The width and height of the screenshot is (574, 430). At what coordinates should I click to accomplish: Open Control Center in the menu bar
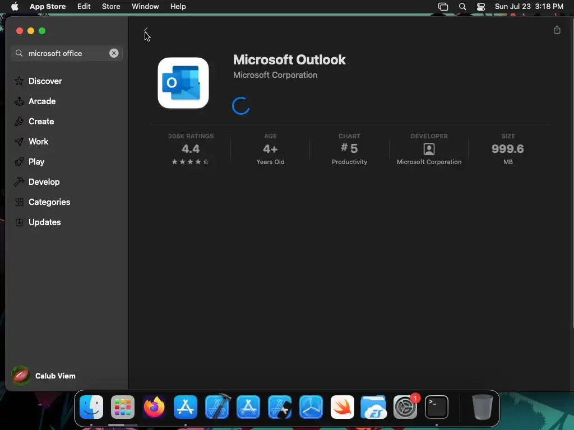point(480,7)
